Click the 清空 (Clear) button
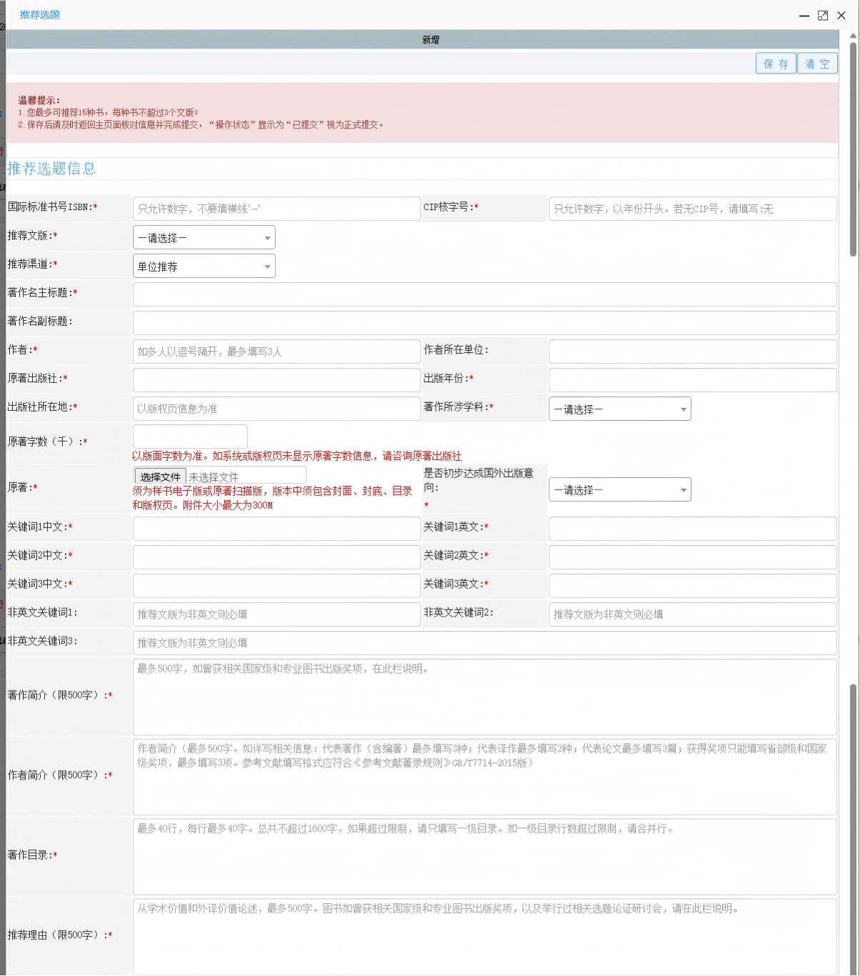 point(817,64)
